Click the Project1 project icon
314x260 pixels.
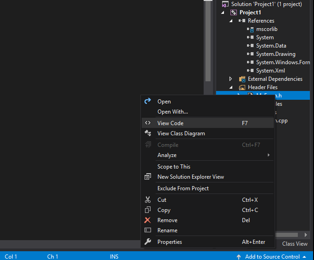[234, 12]
